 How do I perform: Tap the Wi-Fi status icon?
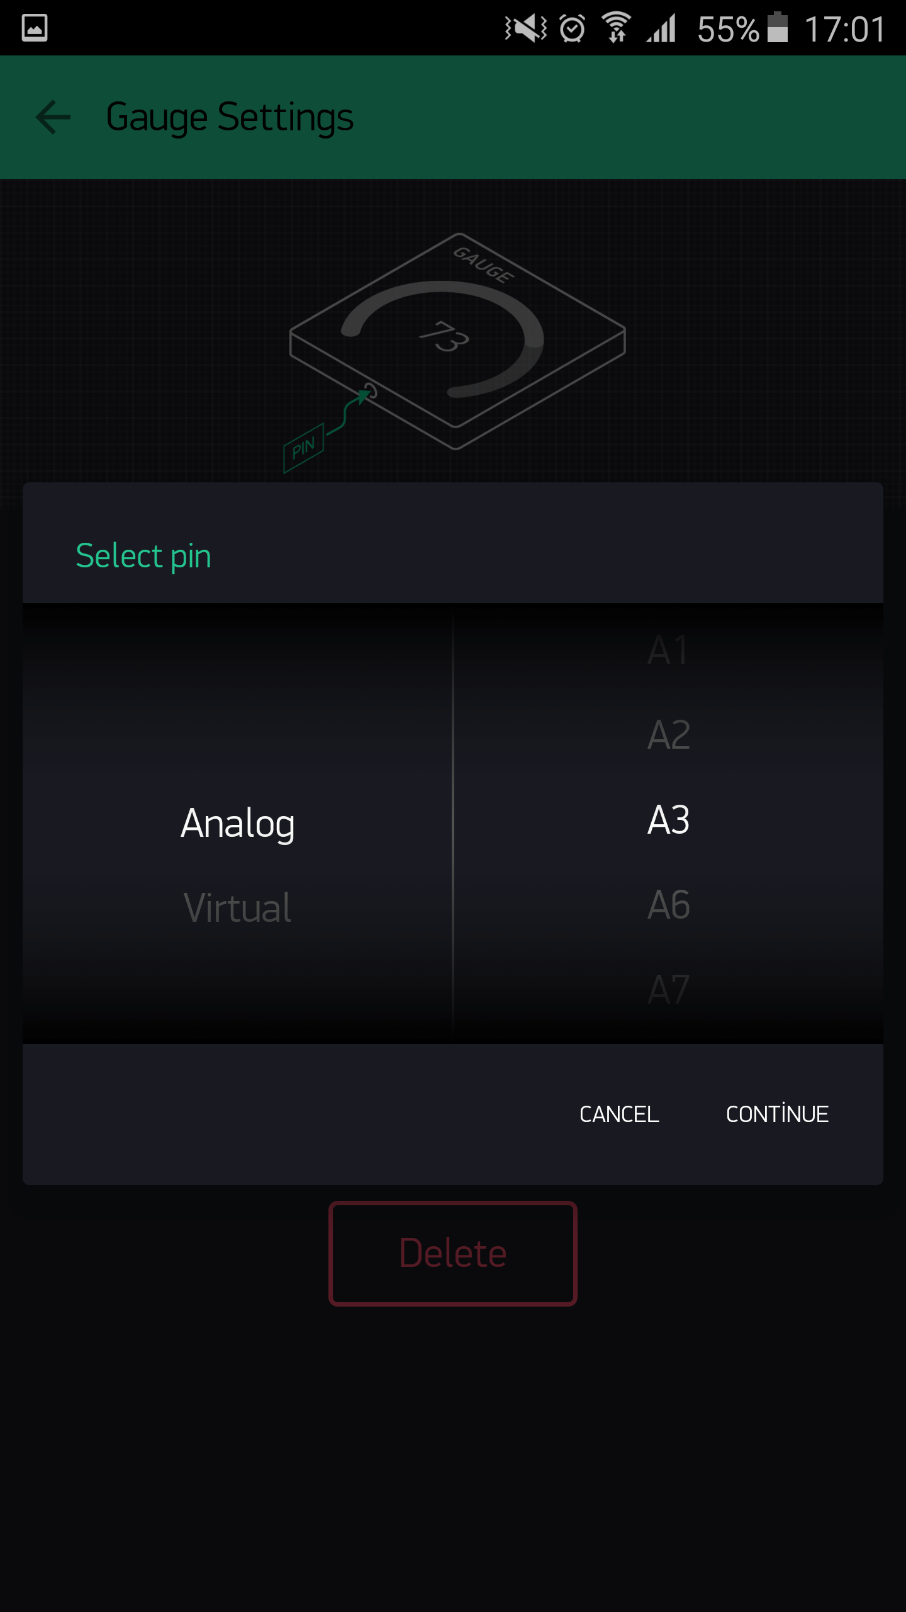click(616, 28)
